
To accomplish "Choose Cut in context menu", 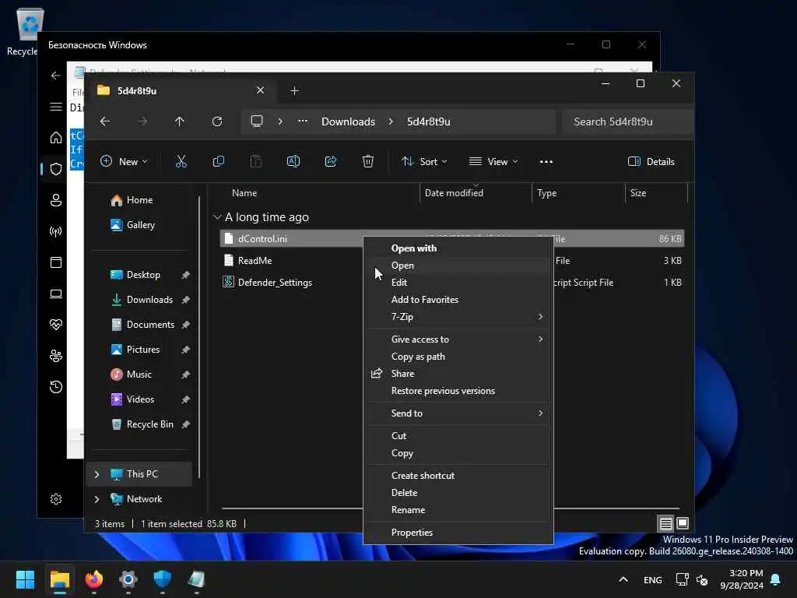I will [458, 436].
